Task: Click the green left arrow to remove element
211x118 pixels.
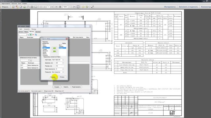Action: tap(54, 51)
